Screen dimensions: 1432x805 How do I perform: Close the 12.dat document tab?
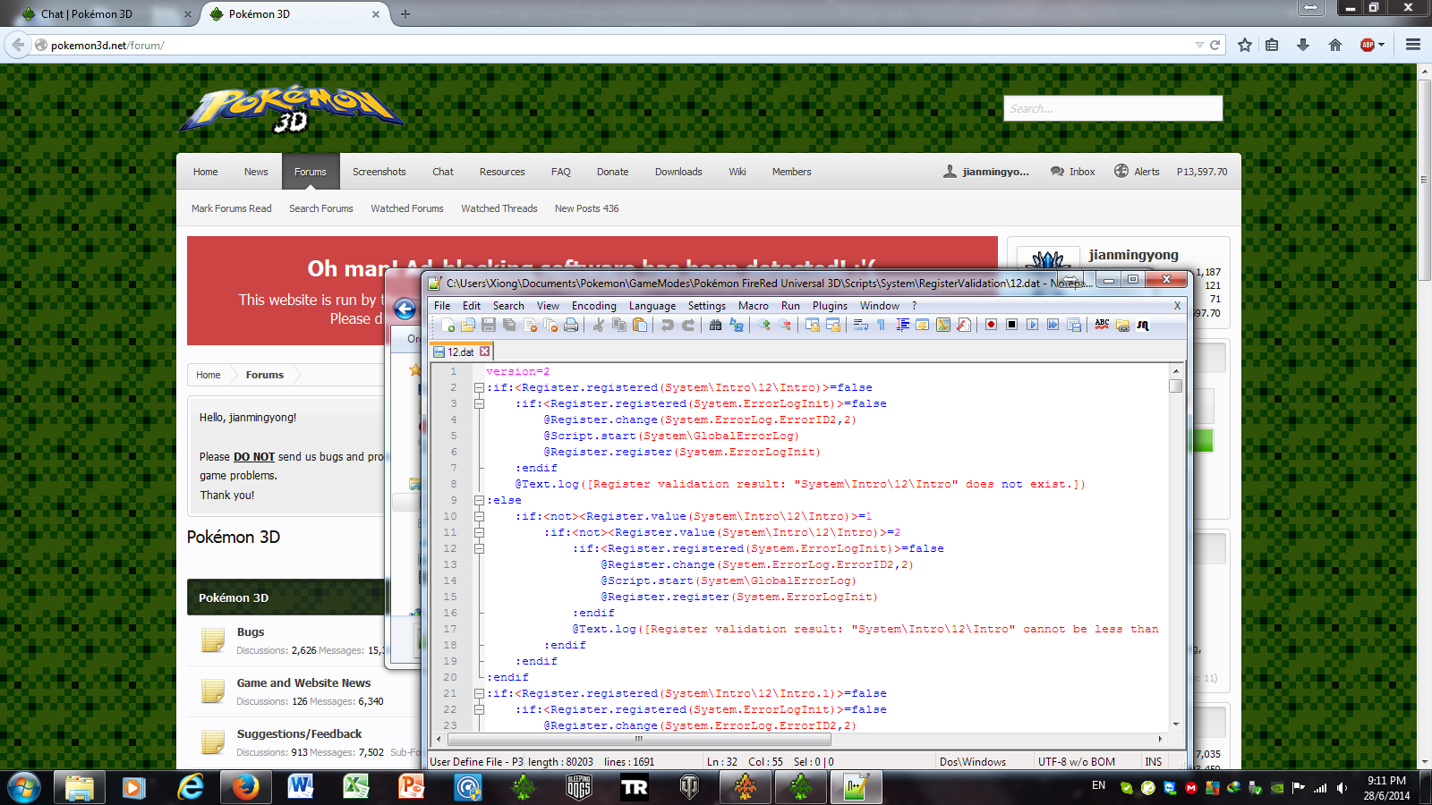click(x=485, y=352)
